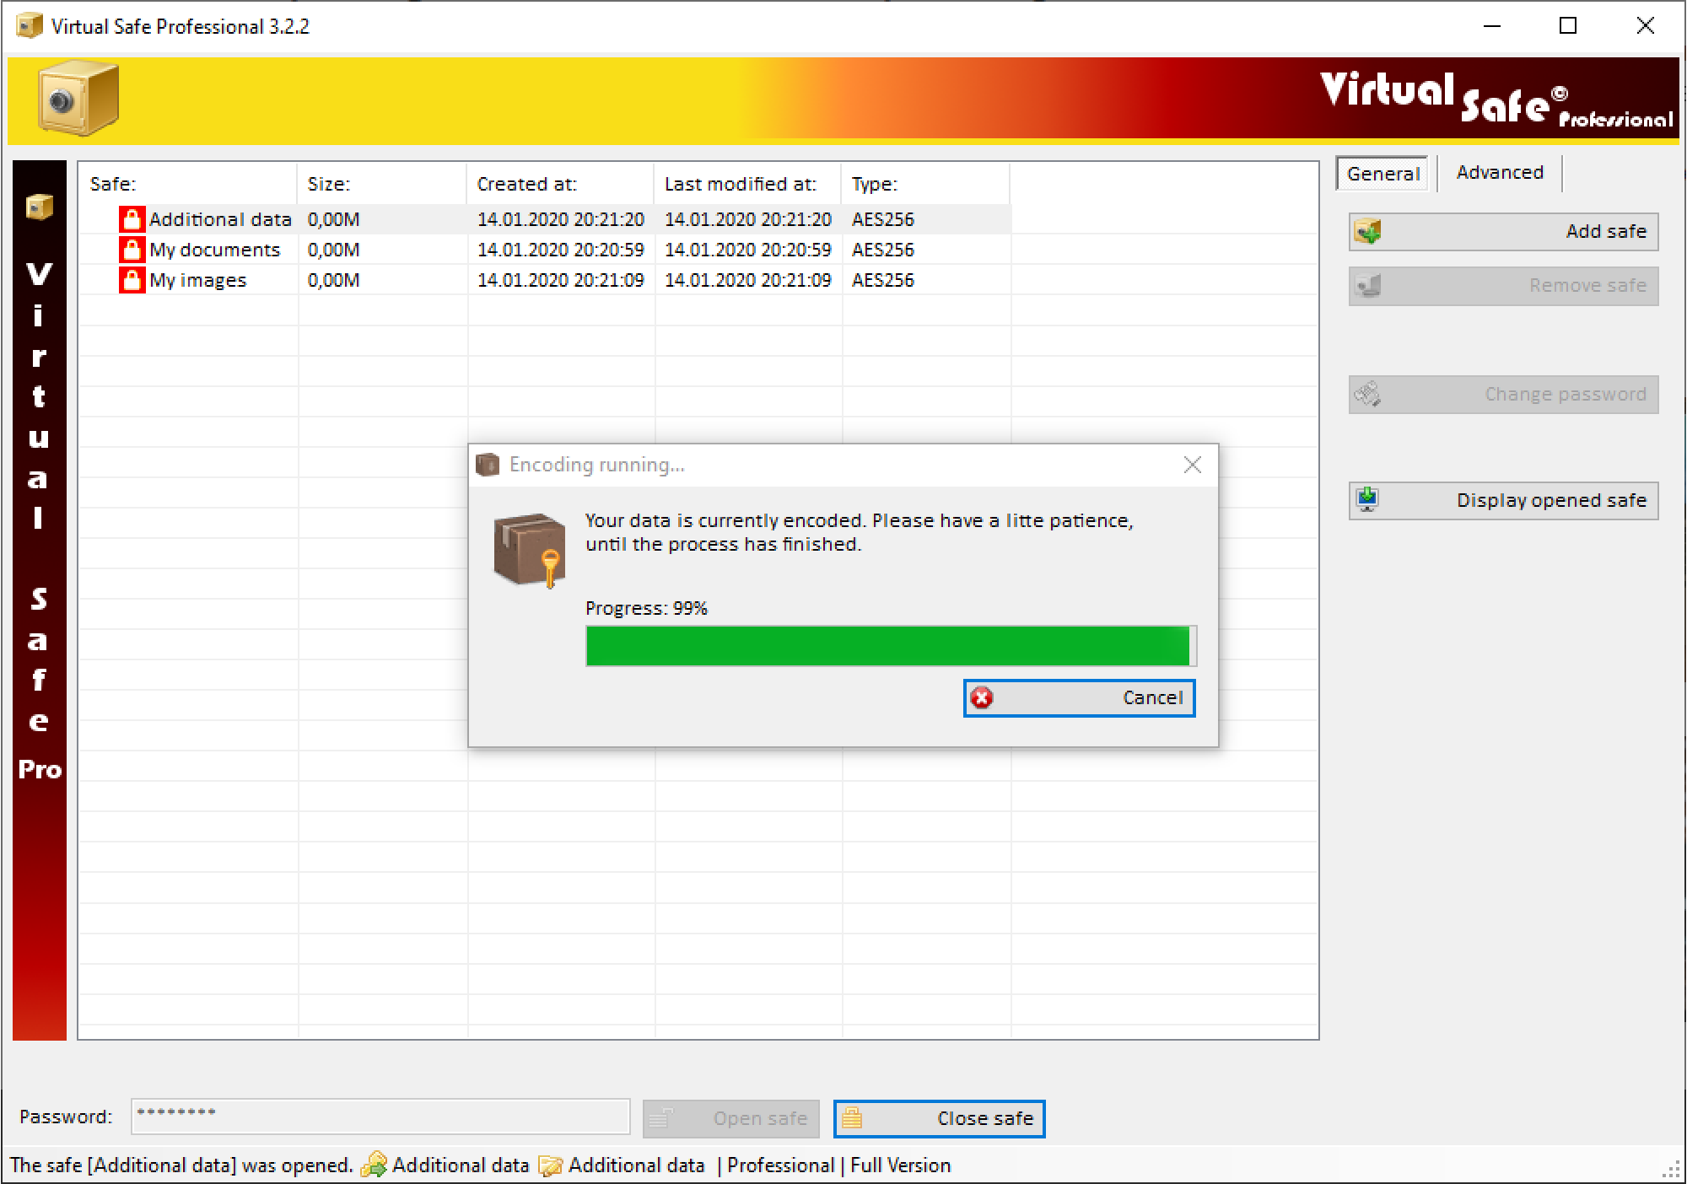Click created date 14.01.2020 20:20:59

561,250
